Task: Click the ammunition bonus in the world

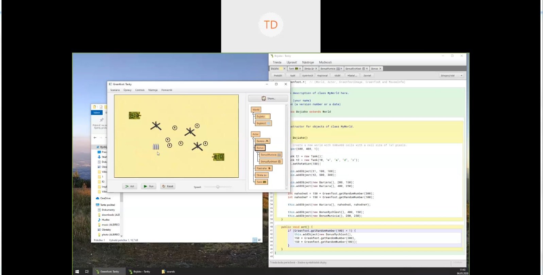Action: [156, 146]
